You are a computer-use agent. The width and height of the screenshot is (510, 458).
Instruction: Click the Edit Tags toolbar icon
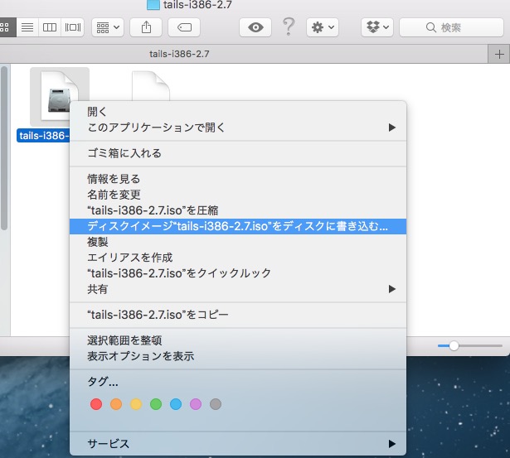click(x=183, y=27)
